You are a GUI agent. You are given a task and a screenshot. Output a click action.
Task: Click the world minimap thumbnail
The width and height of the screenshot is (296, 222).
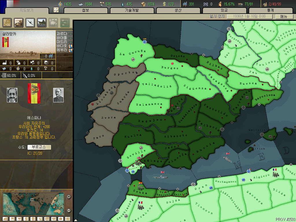[x=34, y=204]
